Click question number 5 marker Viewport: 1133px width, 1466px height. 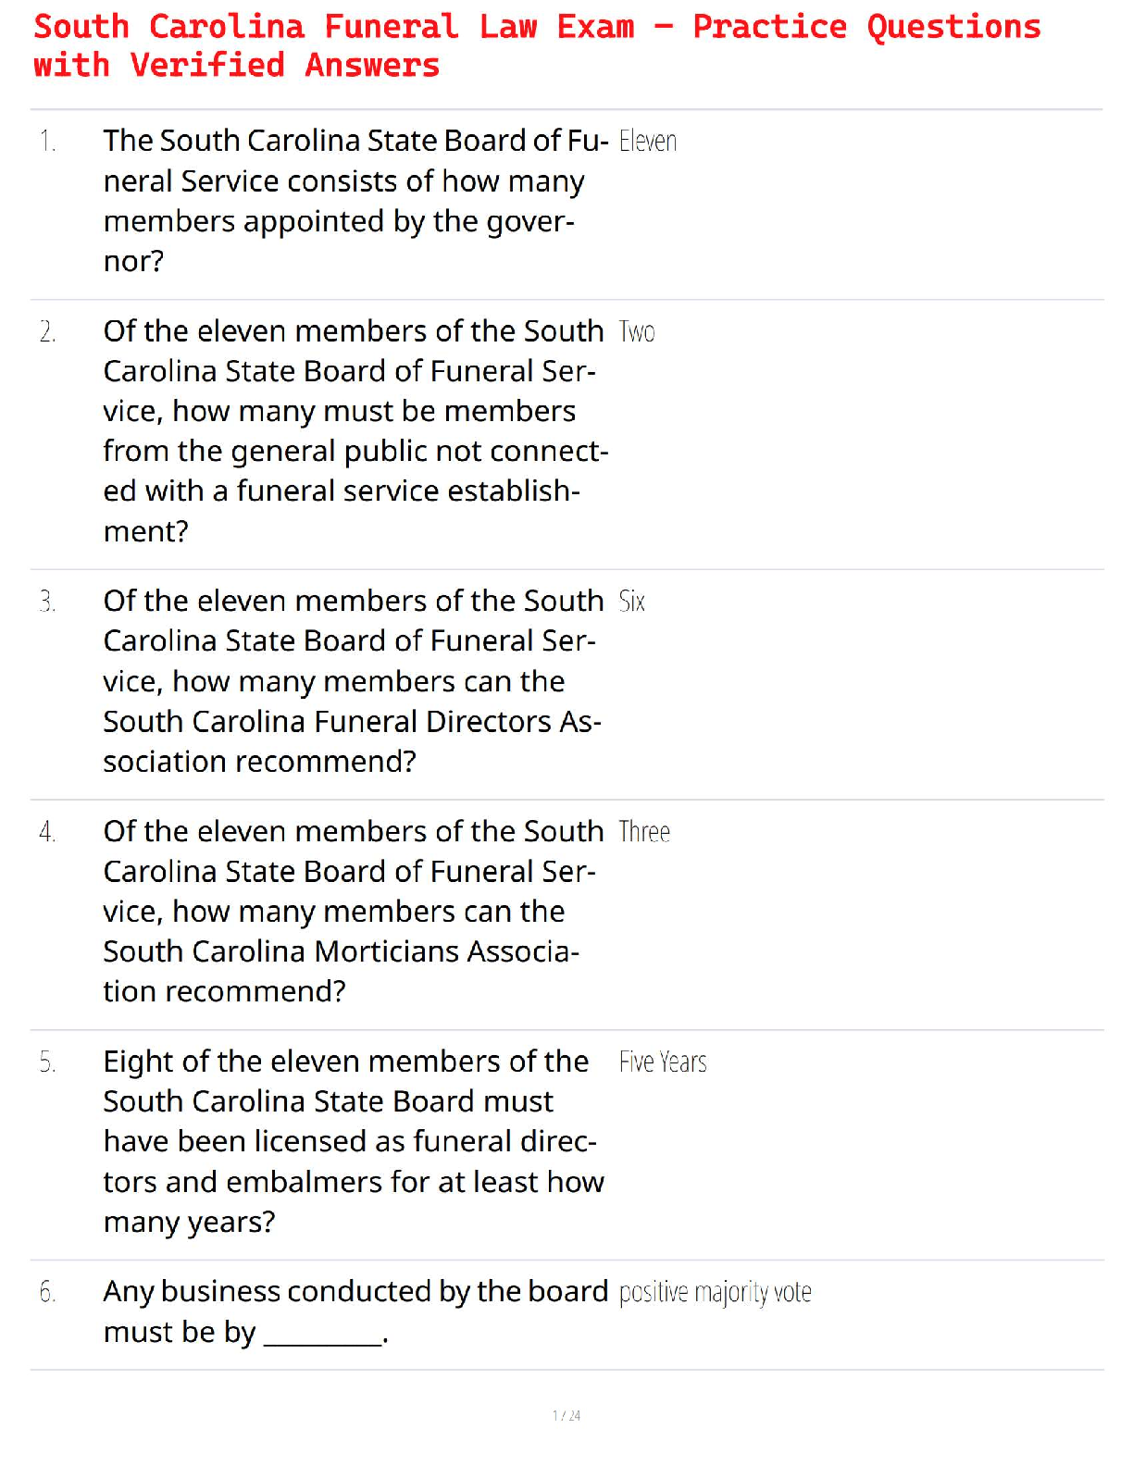[47, 1062]
